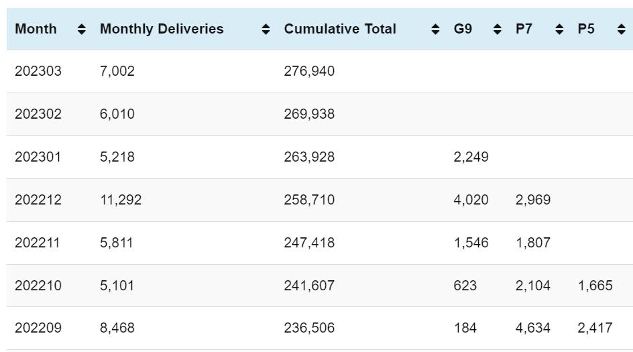Select the 202303 month cell
The width and height of the screenshot is (633, 352).
tap(38, 71)
